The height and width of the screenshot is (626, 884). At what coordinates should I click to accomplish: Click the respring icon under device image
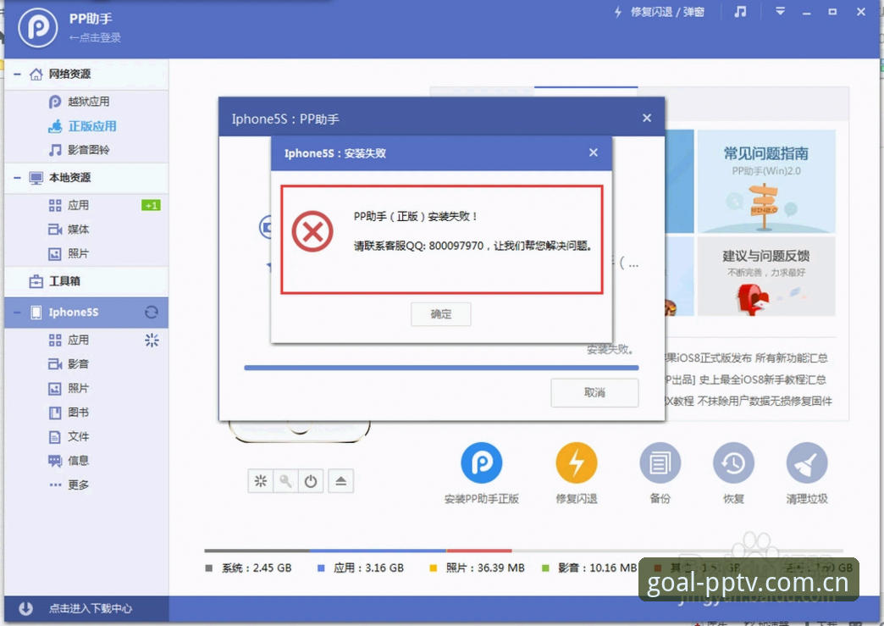click(x=261, y=481)
